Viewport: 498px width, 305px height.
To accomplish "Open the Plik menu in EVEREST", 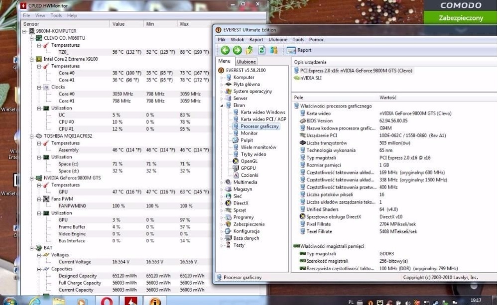I will pos(222,40).
